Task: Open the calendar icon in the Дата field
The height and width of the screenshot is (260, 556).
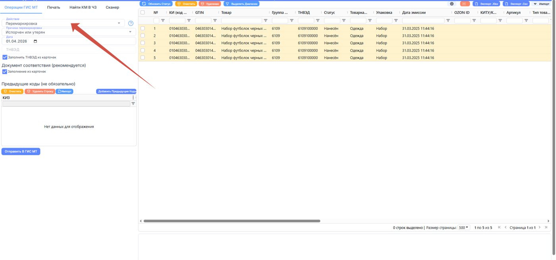Action: coord(35,41)
